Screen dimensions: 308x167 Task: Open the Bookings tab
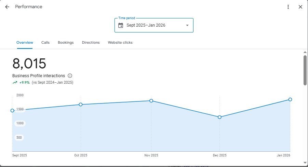click(66, 43)
